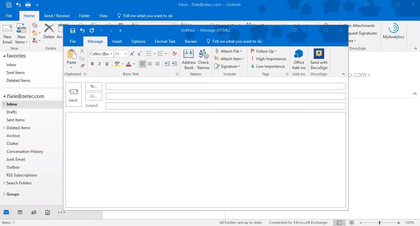The width and height of the screenshot is (420, 226).
Task: Expand the Groups section
Action: click(4, 194)
